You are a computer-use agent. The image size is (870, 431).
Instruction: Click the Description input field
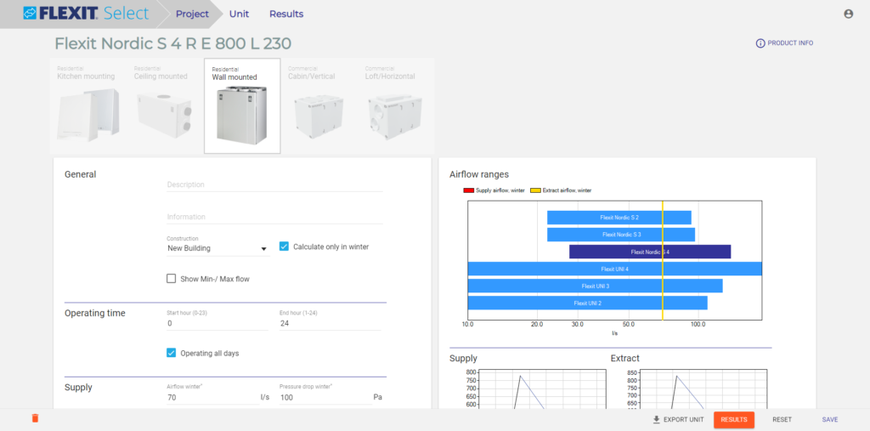click(274, 184)
